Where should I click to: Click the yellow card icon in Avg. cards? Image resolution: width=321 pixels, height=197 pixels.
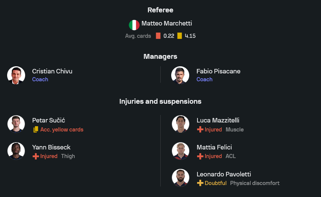[179, 36]
